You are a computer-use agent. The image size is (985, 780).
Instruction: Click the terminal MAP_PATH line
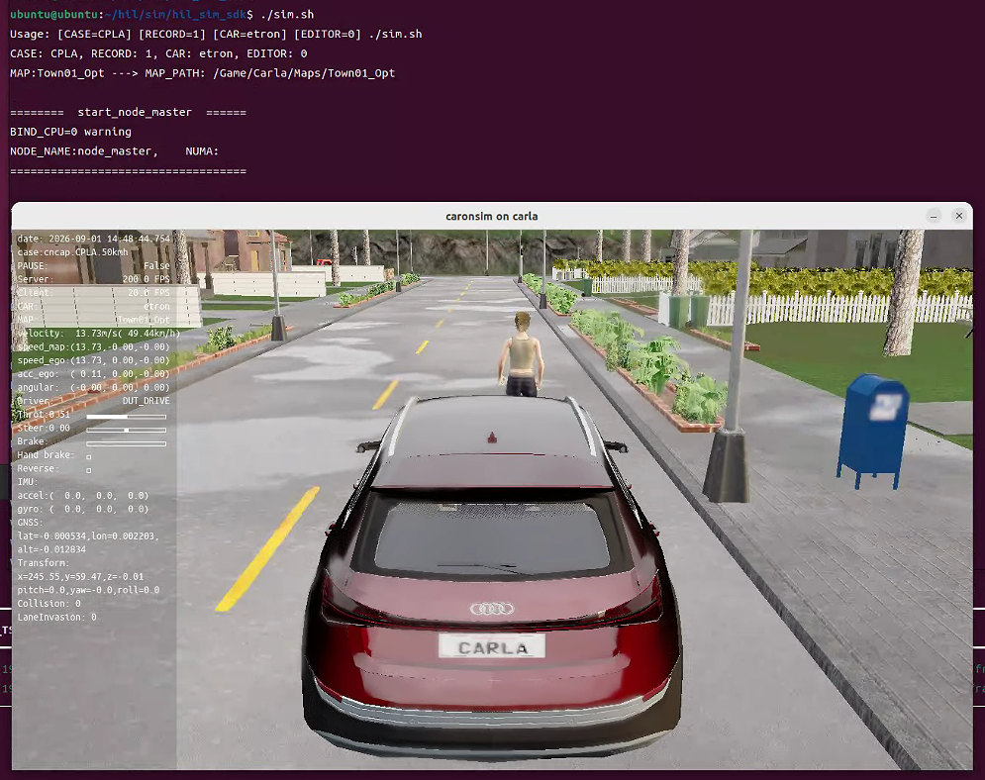click(x=202, y=73)
